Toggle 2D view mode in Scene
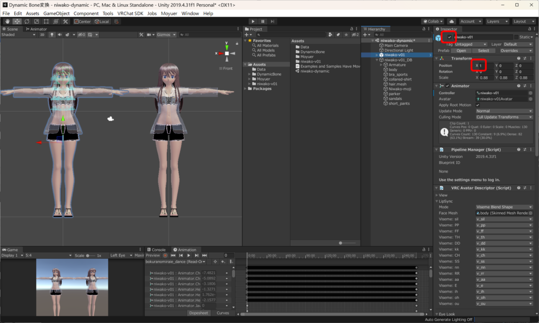The image size is (539, 323). coord(42,35)
